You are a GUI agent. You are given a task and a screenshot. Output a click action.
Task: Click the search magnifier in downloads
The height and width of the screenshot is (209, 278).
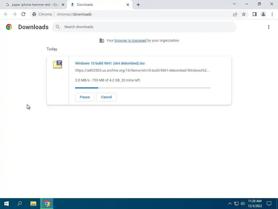click(58, 27)
